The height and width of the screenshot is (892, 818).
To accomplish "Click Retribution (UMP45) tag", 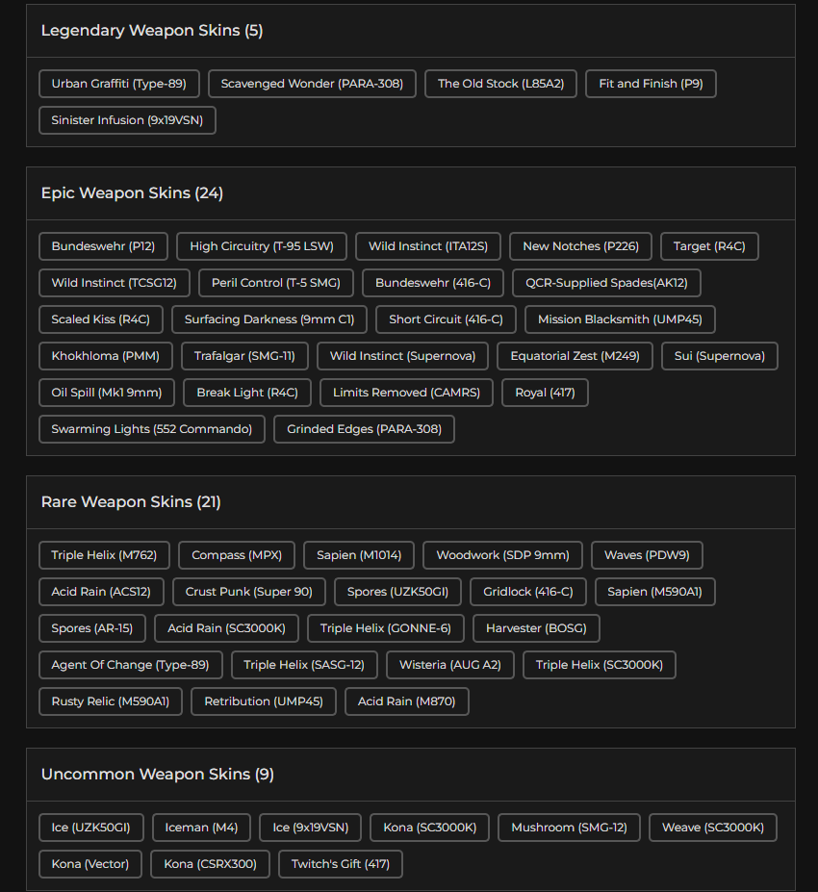I will coord(264,701).
